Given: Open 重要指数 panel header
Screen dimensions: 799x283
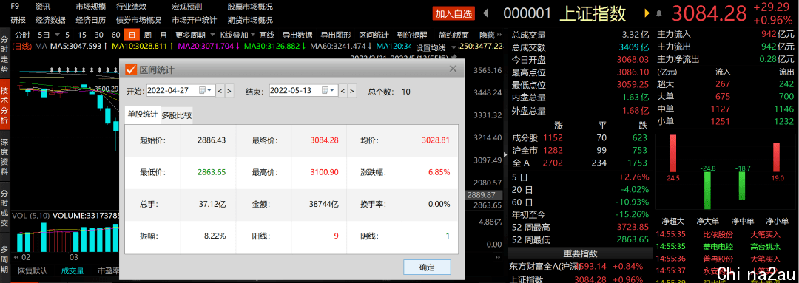Looking at the screenshot, I should 581,253.
